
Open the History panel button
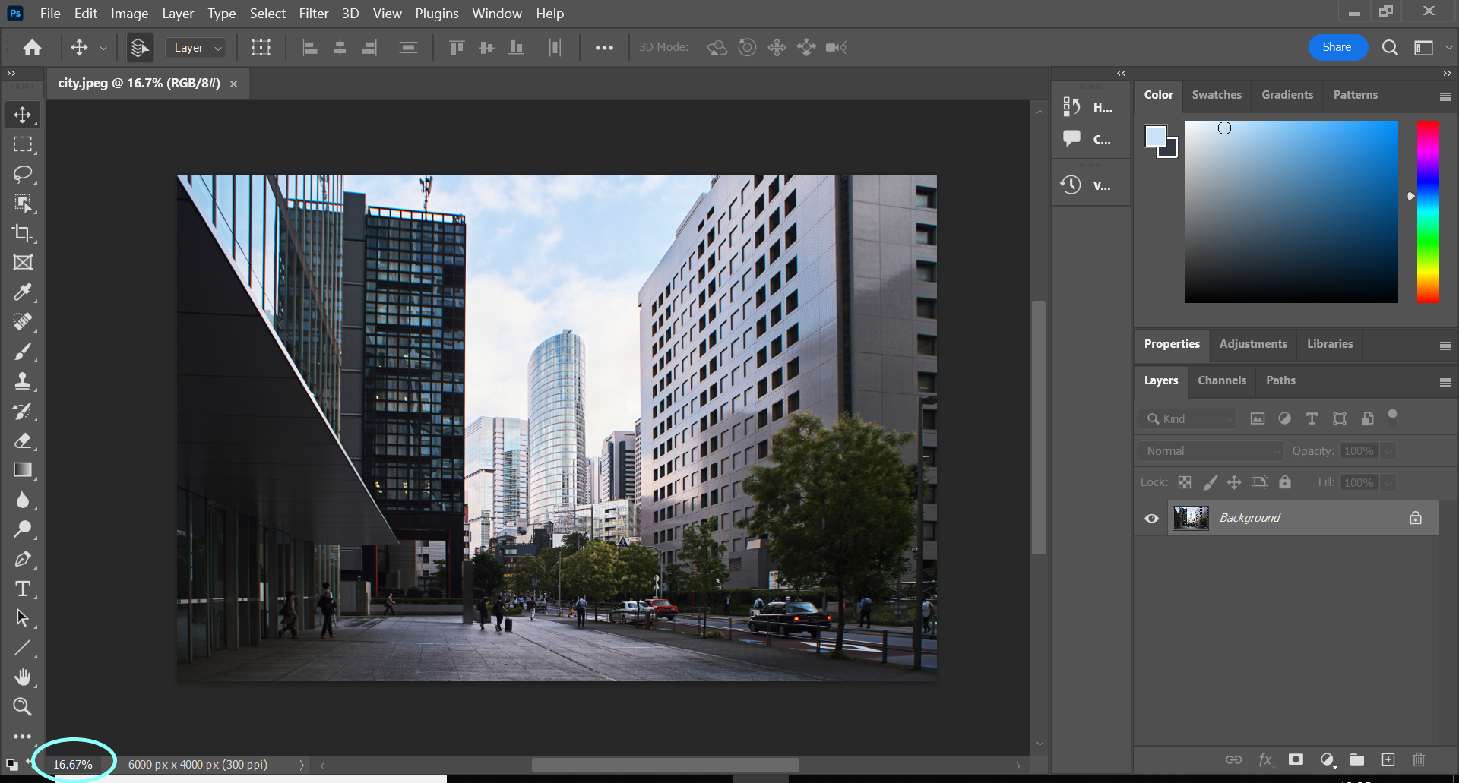coord(1087,107)
